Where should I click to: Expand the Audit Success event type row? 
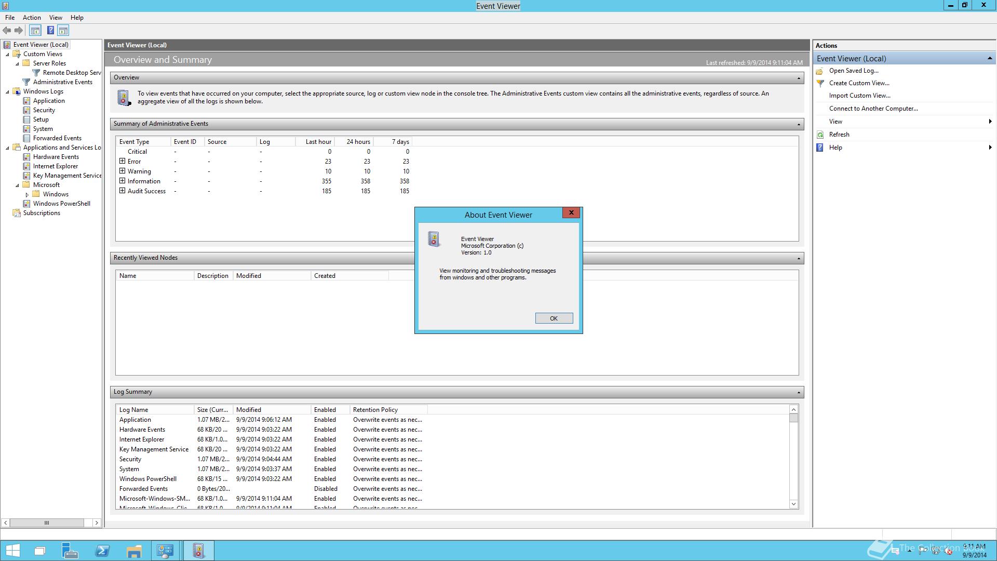(123, 191)
